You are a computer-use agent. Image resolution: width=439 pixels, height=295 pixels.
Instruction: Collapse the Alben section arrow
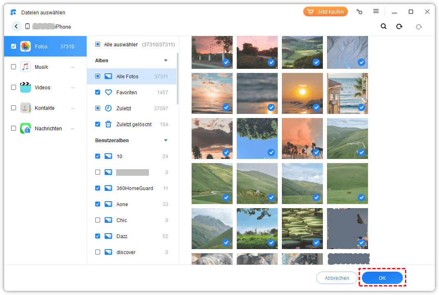166,61
